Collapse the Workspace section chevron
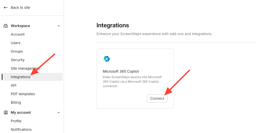Viewport: 260px width, 133px height. point(59,26)
